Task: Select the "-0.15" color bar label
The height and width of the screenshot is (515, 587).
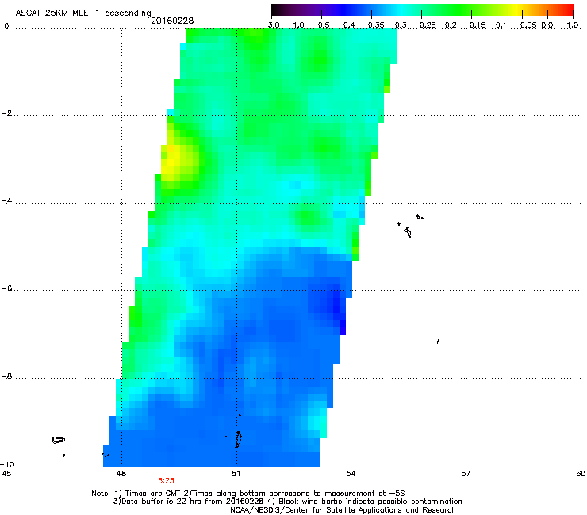Action: tap(474, 25)
